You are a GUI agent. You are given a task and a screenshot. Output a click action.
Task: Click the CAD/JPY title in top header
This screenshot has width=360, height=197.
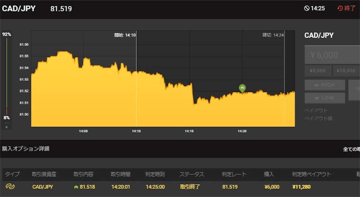[19, 8]
